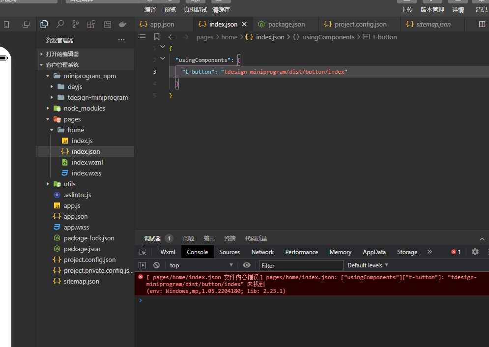Expand the dayjs folder

(52, 87)
